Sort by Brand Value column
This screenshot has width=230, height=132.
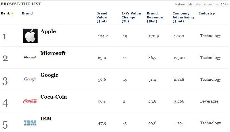[x=102, y=17]
